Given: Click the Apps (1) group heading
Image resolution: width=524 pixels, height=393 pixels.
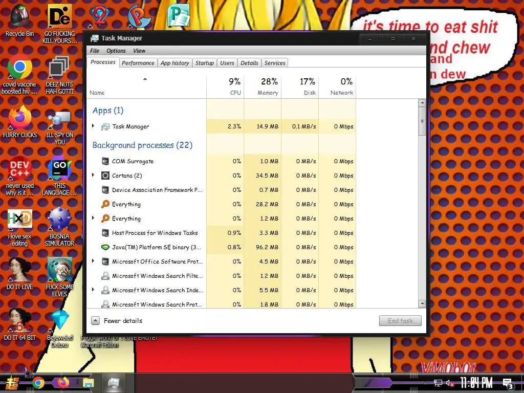Looking at the screenshot, I should [108, 111].
